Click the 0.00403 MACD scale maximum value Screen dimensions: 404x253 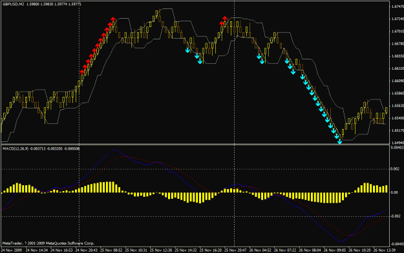pyautogui.click(x=397, y=148)
